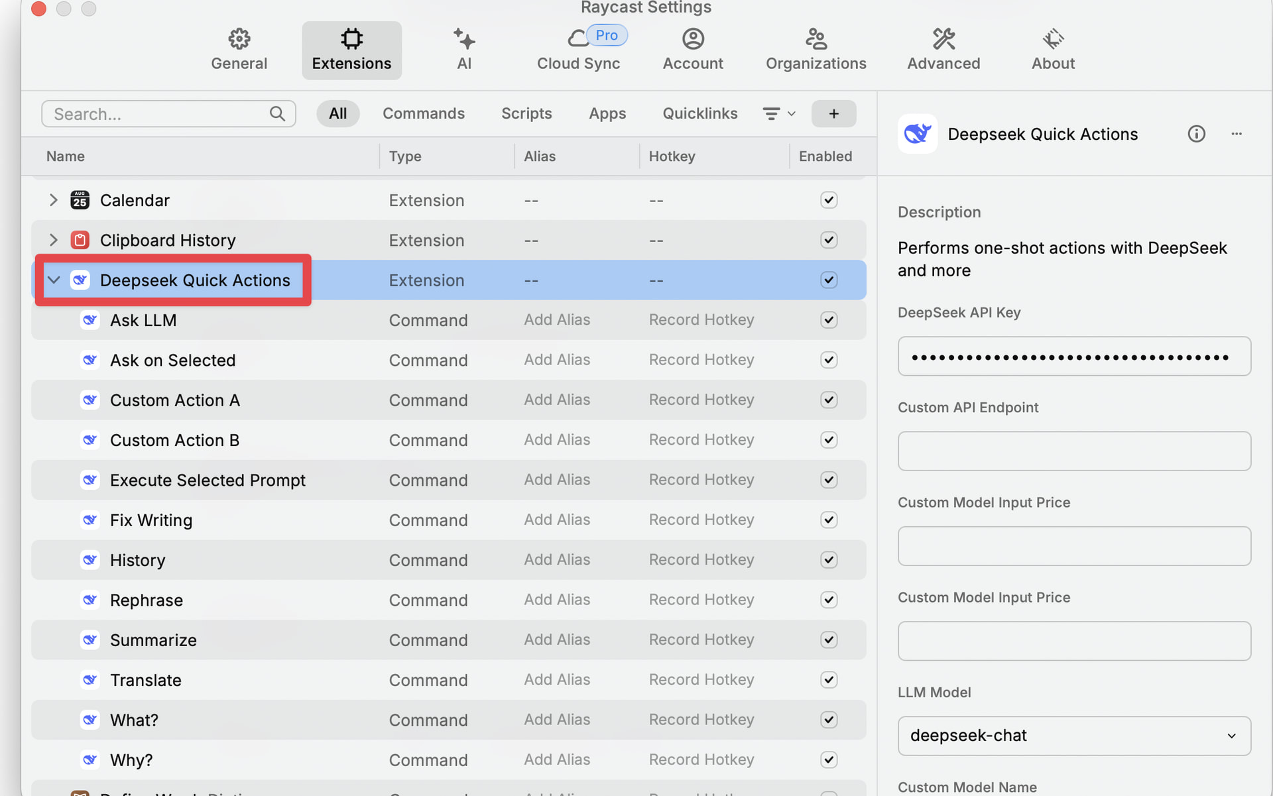This screenshot has width=1273, height=796.
Task: Open the Cloud Sync tab
Action: [578, 50]
